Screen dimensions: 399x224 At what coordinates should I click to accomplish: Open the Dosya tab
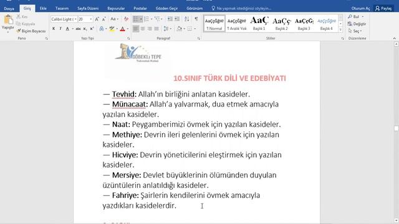9,8
